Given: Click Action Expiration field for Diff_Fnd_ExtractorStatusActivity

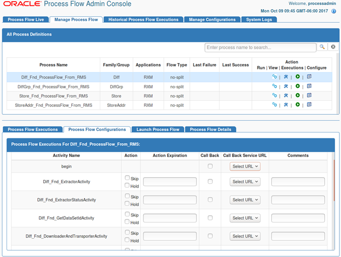Looking at the screenshot, I should point(170,200).
